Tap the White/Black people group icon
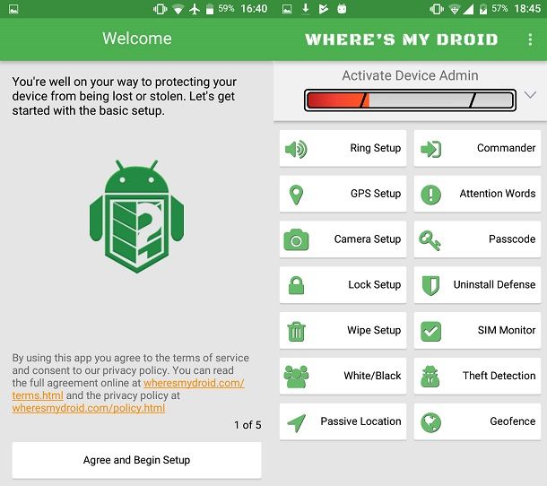The height and width of the screenshot is (486, 547). tap(296, 377)
